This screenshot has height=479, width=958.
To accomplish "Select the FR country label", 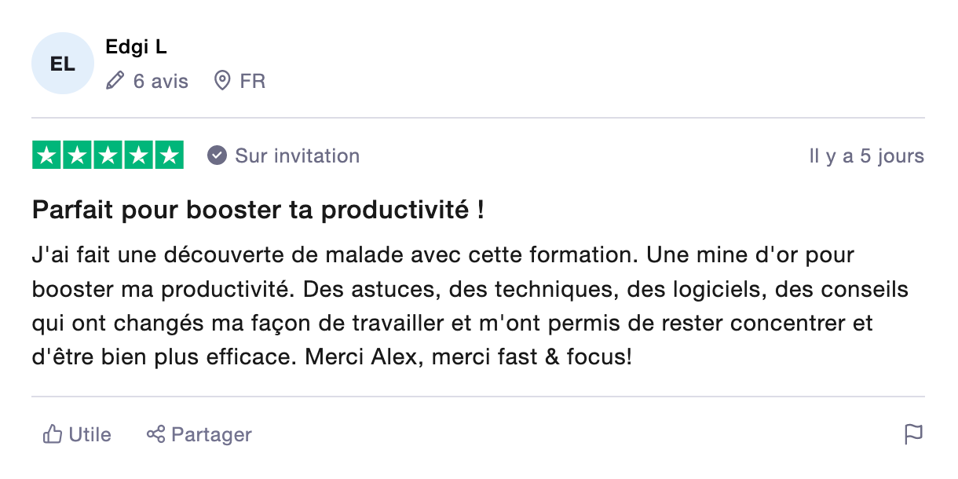I will 253,81.
